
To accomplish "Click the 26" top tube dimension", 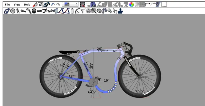I will 99,49.
